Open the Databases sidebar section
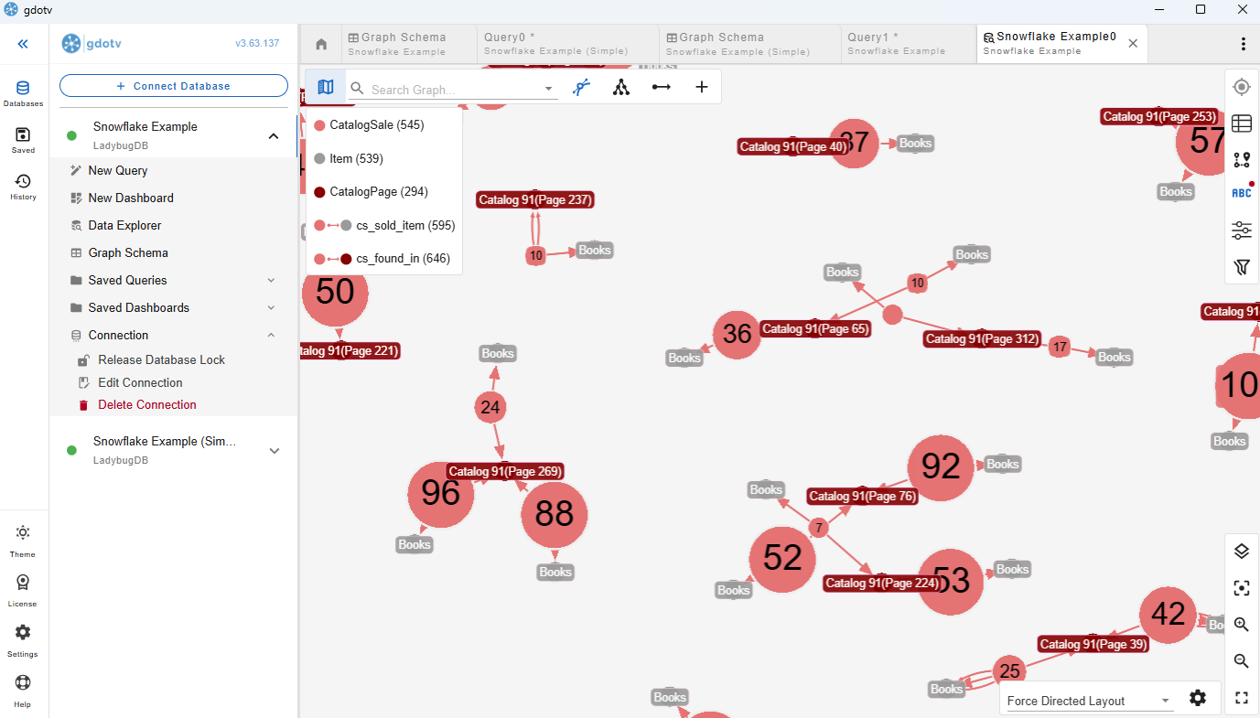 click(x=23, y=93)
